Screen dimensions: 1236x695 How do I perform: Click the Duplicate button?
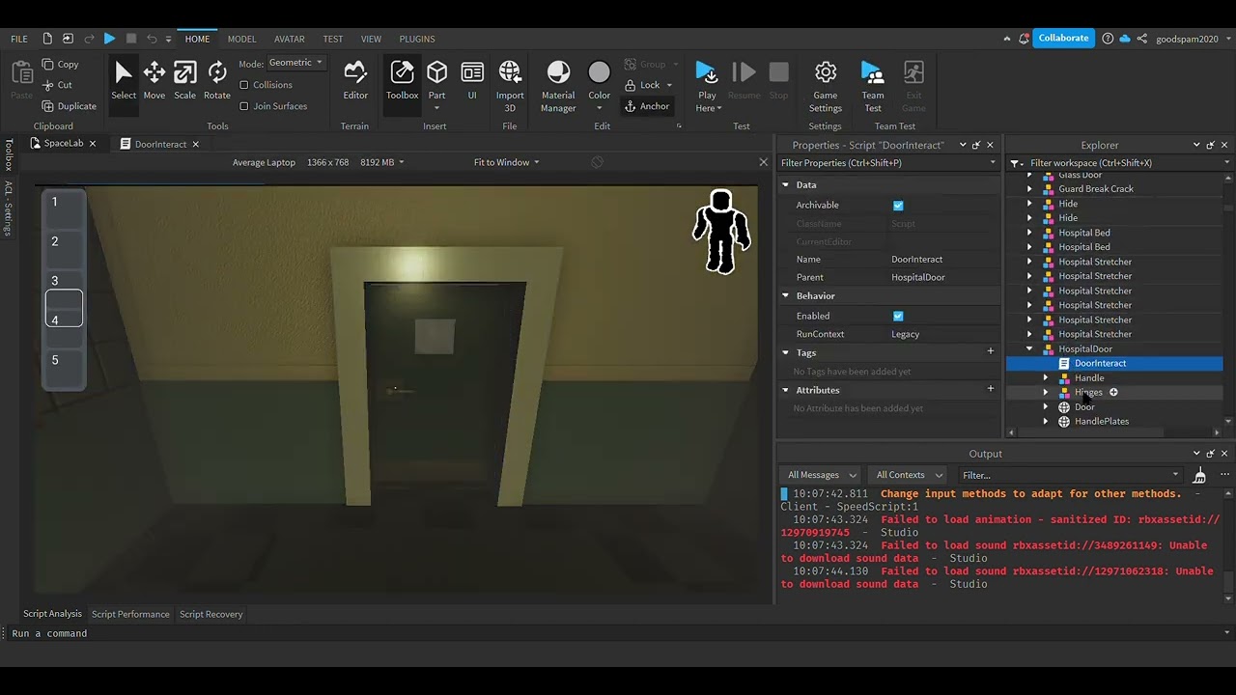coord(69,106)
